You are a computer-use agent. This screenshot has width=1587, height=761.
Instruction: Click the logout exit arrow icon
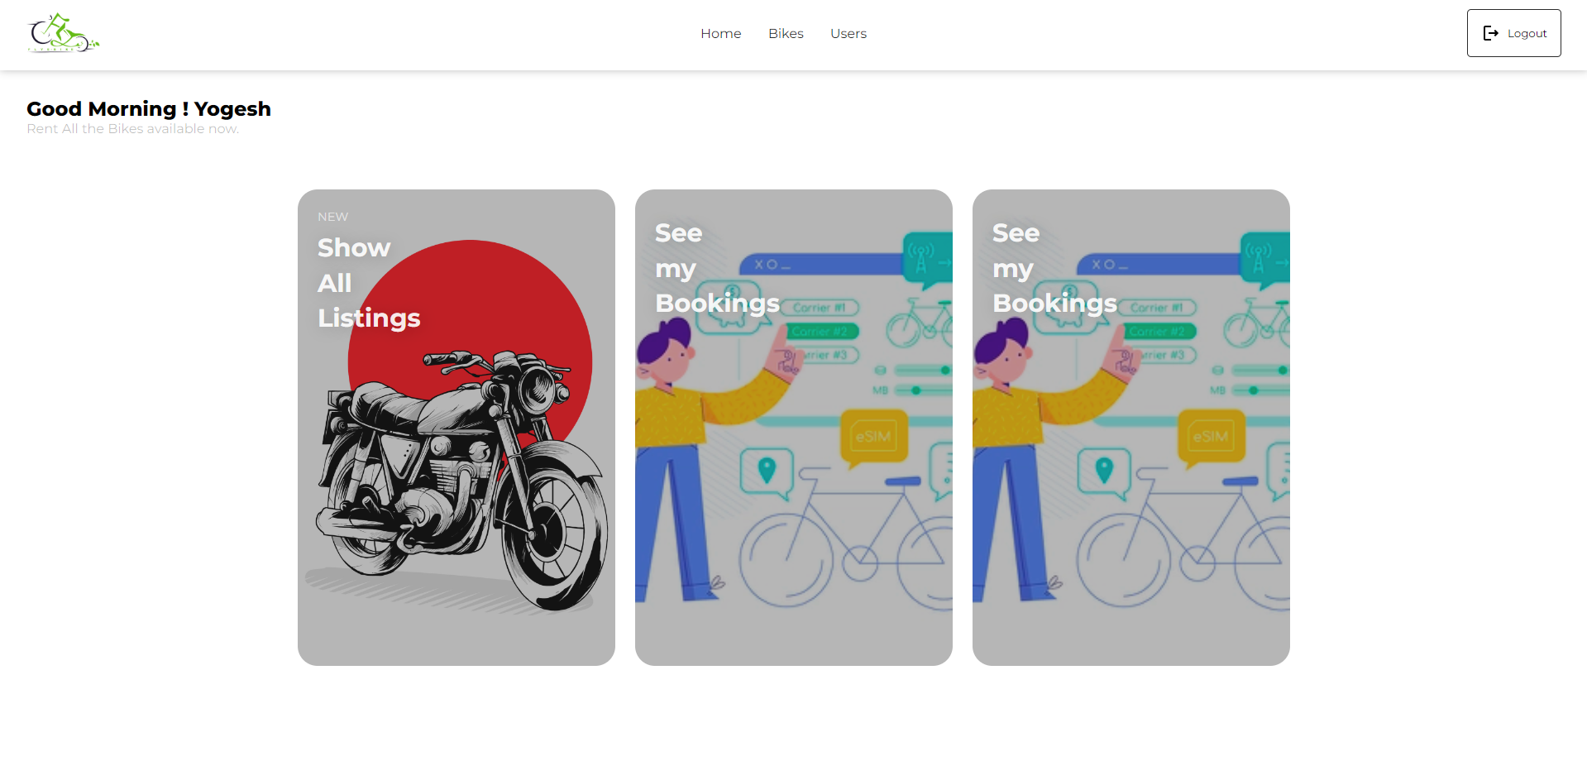pyautogui.click(x=1491, y=33)
